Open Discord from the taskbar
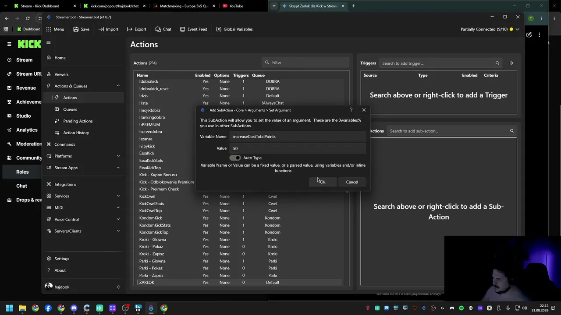 point(74,308)
